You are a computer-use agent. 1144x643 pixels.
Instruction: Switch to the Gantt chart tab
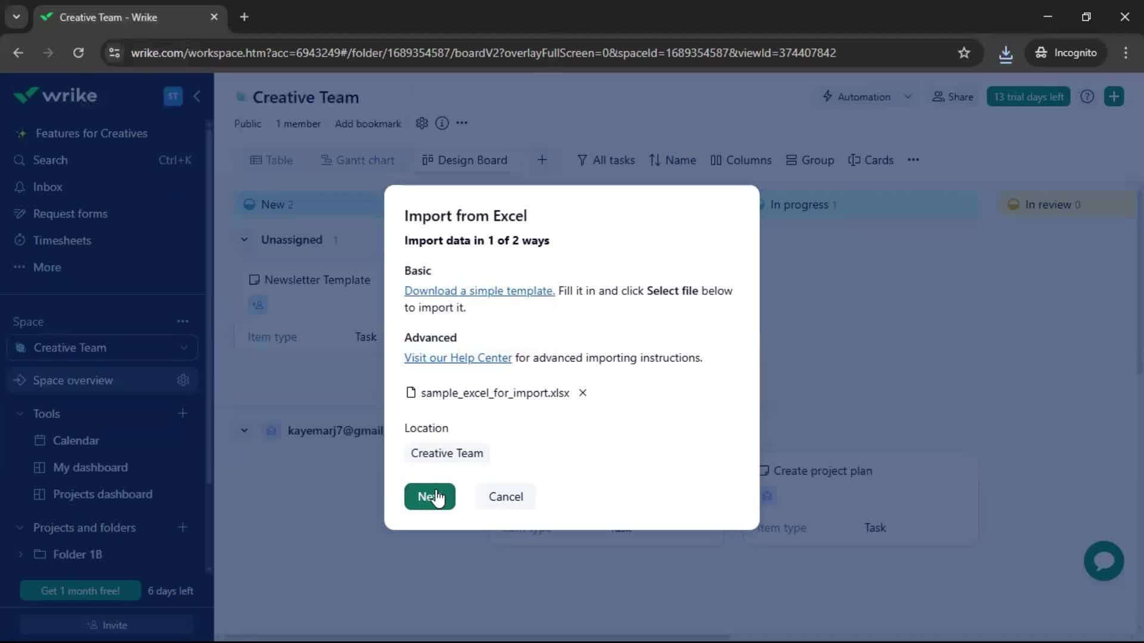(357, 160)
